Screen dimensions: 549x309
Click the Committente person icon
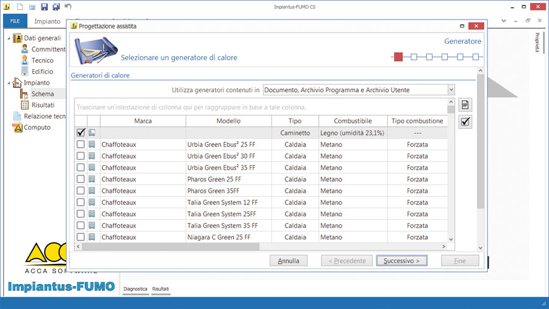(x=24, y=49)
